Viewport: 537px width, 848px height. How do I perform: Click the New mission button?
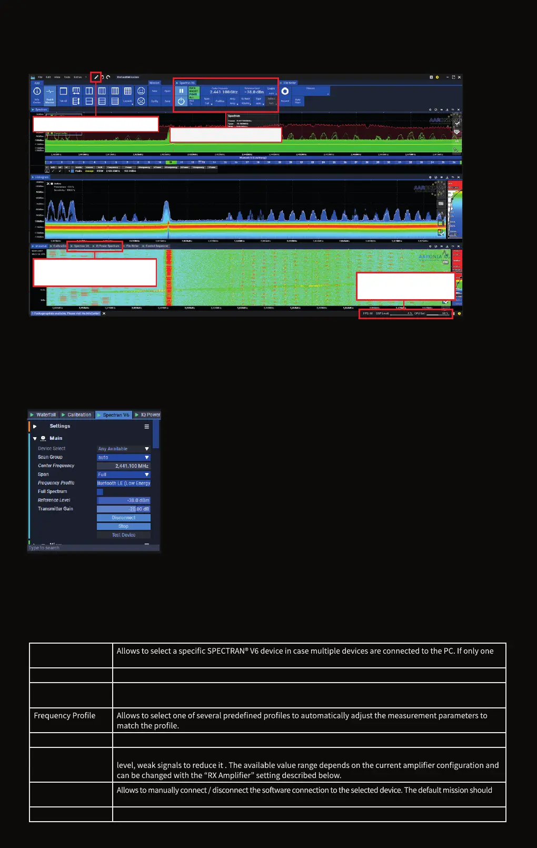[x=155, y=91]
